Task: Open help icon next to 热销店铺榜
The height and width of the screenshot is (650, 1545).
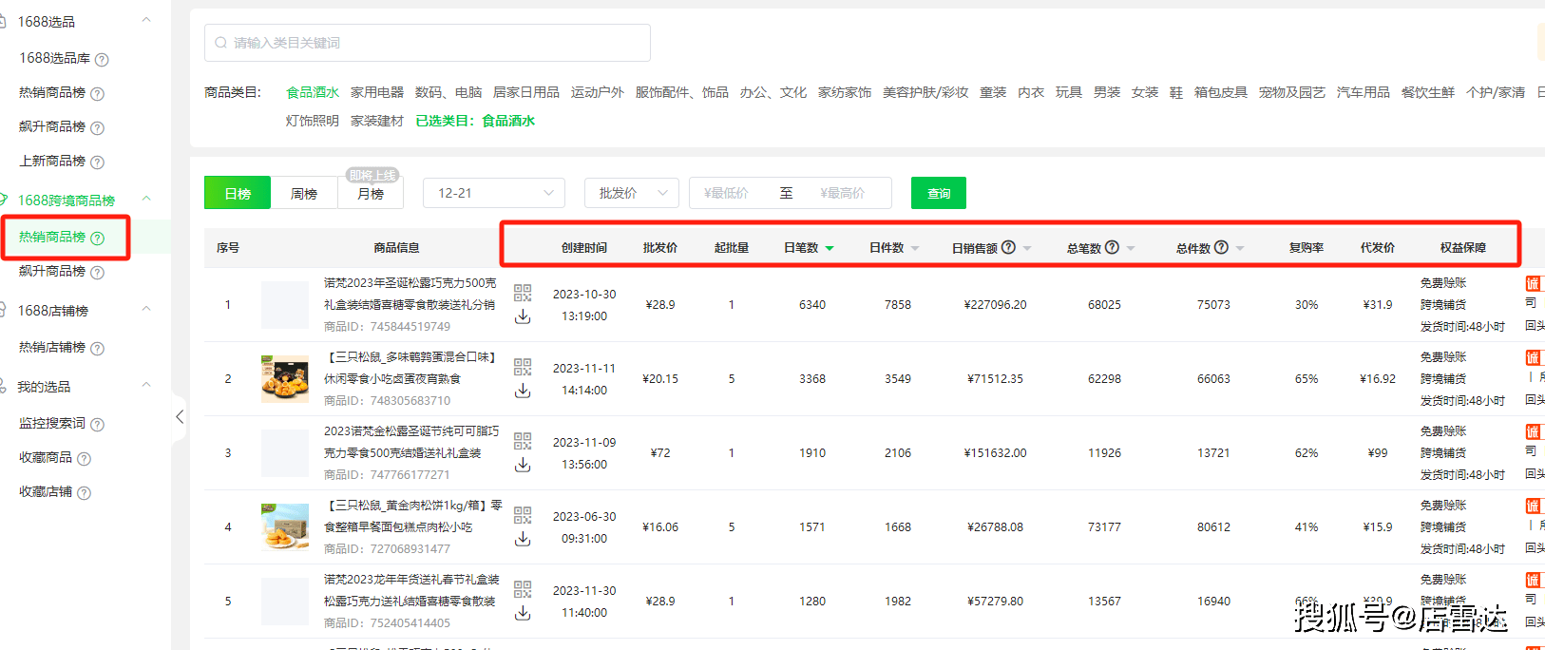Action: pos(98,349)
